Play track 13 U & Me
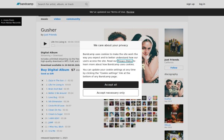The height and width of the screenshot is (140, 224). 42,131
